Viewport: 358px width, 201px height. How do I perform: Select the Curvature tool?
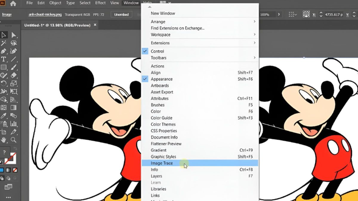(x=13, y=51)
